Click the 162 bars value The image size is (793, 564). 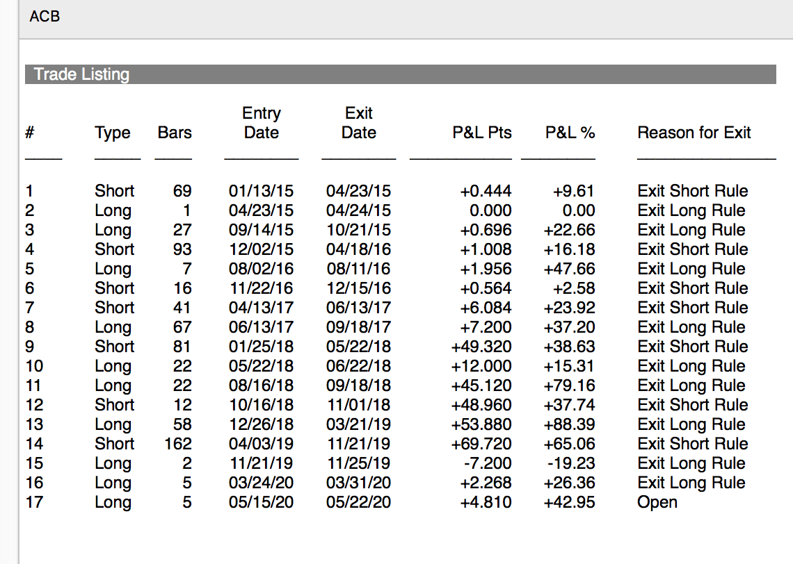178,444
